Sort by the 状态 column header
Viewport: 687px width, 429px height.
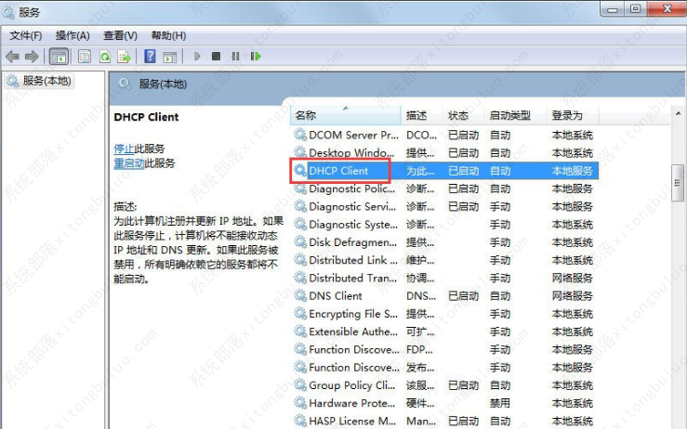464,115
